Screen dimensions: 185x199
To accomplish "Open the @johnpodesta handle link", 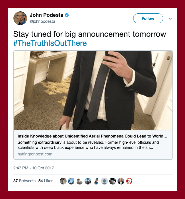I will coord(42,21).
